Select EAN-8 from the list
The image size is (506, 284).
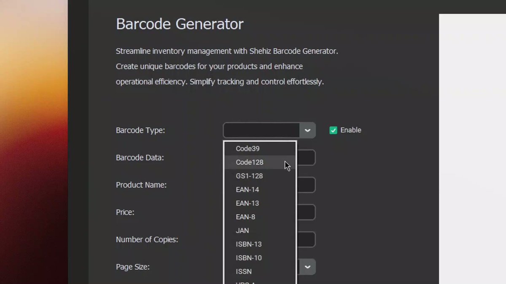260,217
